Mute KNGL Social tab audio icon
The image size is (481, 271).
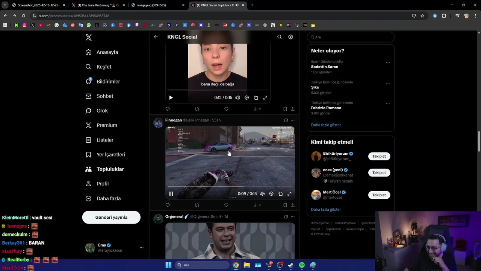click(x=237, y=5)
